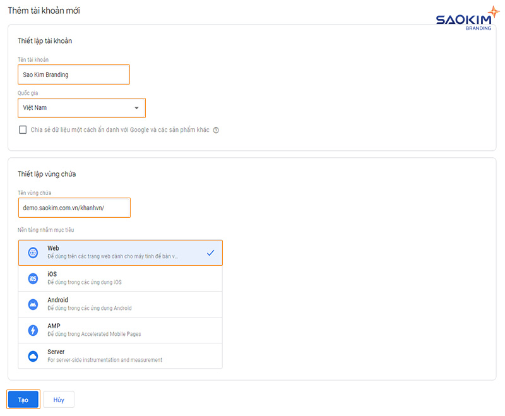
Task: Select the iOS targeting platform
Action: pos(120,278)
